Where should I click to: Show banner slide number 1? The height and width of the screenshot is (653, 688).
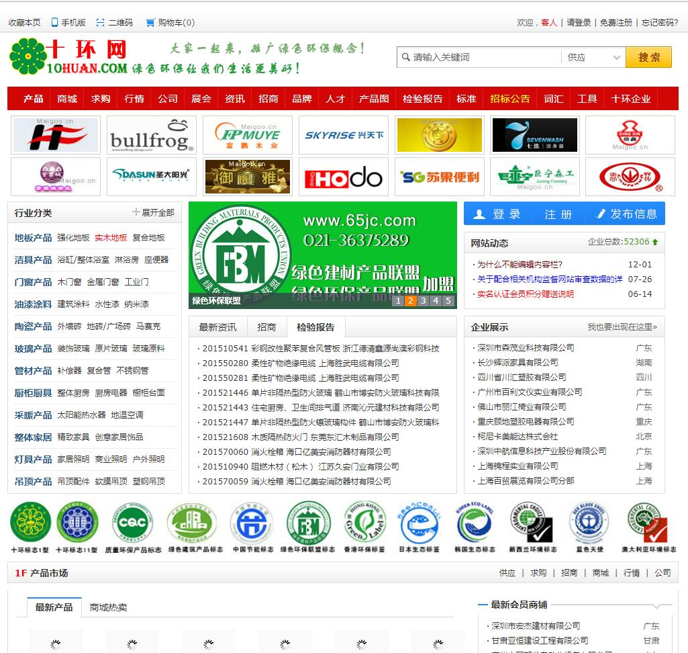tap(398, 301)
